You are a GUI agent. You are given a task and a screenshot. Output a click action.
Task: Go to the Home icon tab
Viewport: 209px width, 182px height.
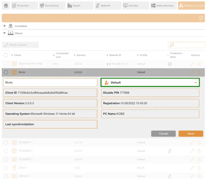click(x=6, y=6)
